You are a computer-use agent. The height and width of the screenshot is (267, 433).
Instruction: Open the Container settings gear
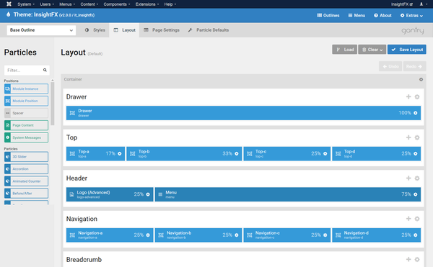pyautogui.click(x=421, y=79)
